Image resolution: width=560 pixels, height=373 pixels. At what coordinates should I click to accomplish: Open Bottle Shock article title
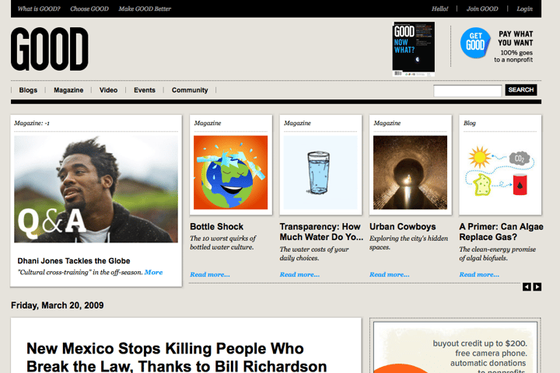pos(217,227)
